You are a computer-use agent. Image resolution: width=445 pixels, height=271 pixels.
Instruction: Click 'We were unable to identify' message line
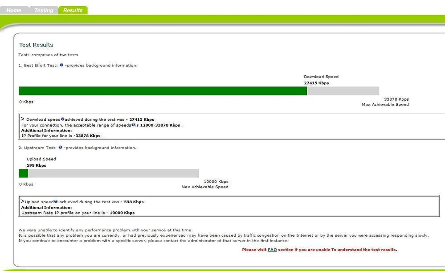tap(106, 230)
